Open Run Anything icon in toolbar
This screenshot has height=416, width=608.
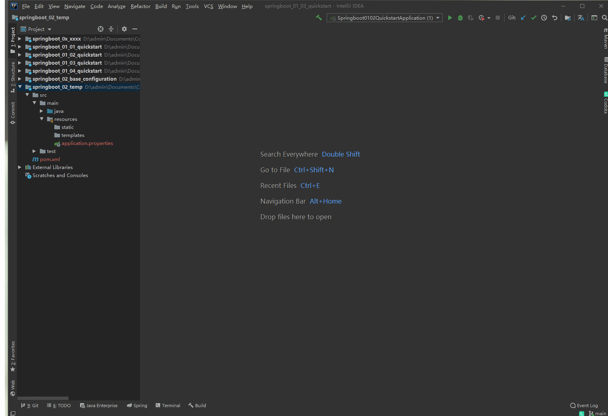pos(594,18)
